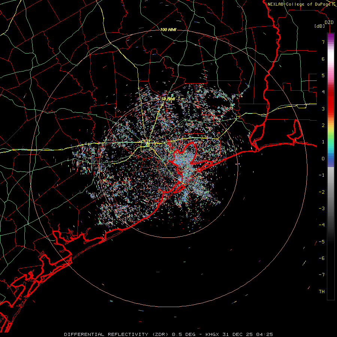Screen dimensions: 337x337
Task: Click the -1 value on the color scale
Action: point(322,175)
